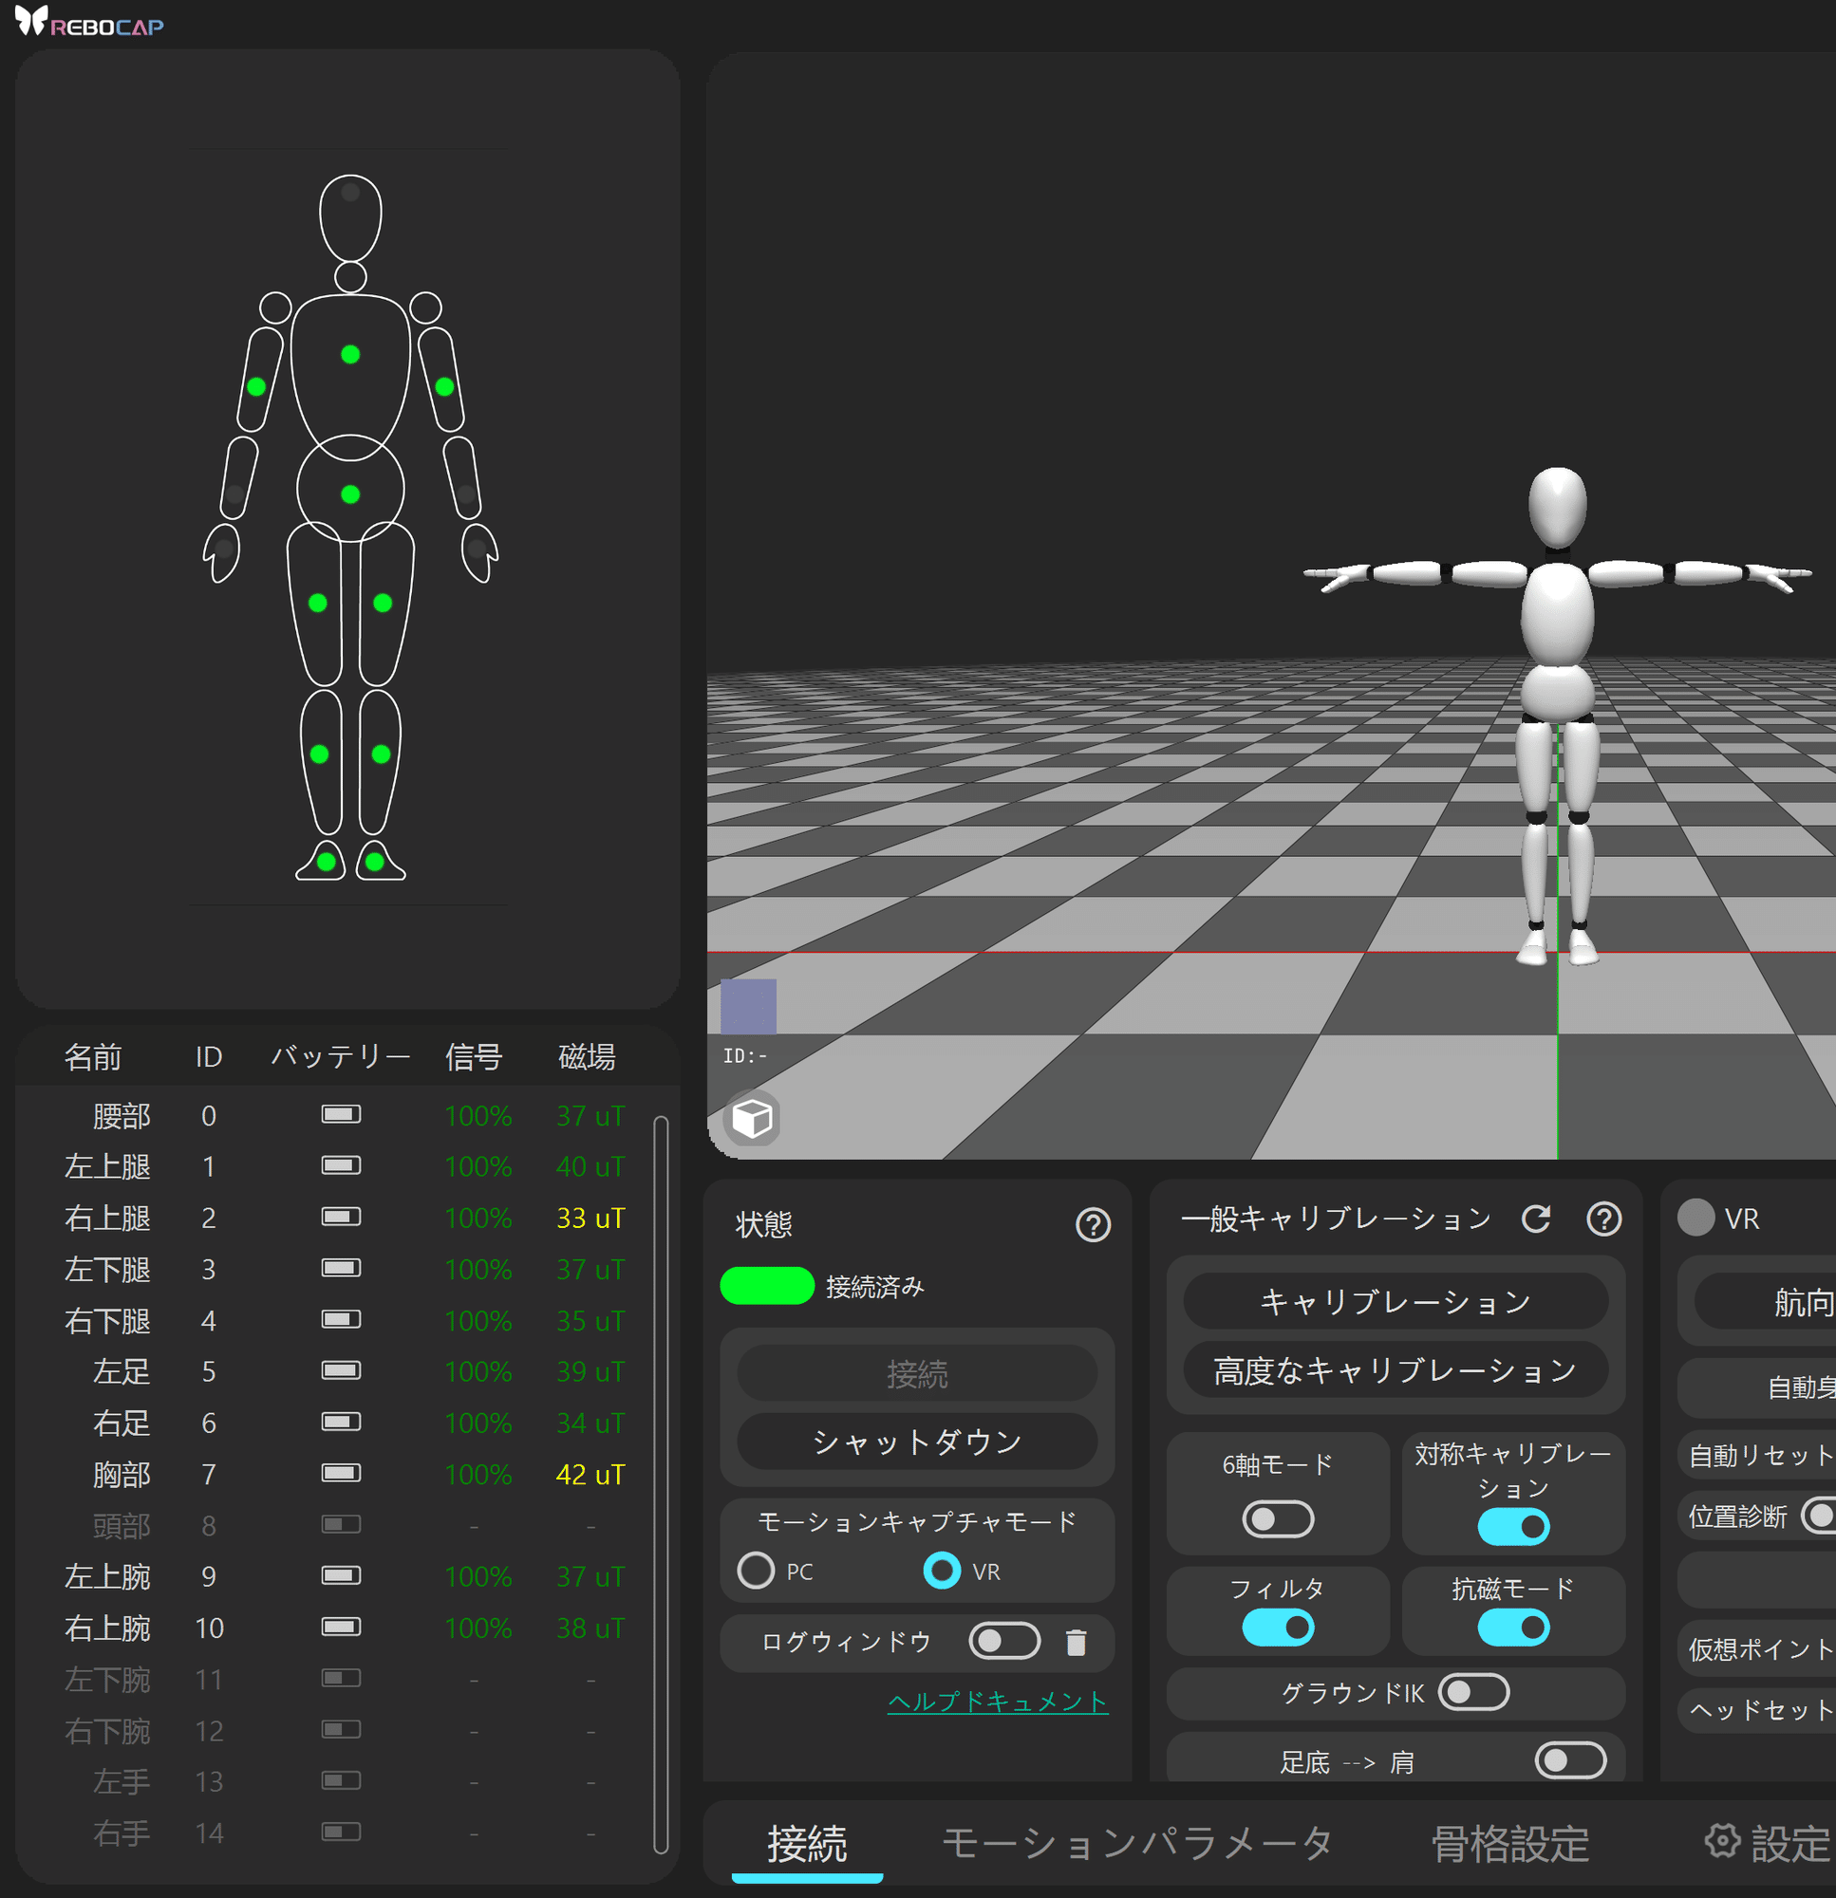1836x1898 pixels.
Task: Enable the 6軸モード toggle
Action: [x=1277, y=1518]
